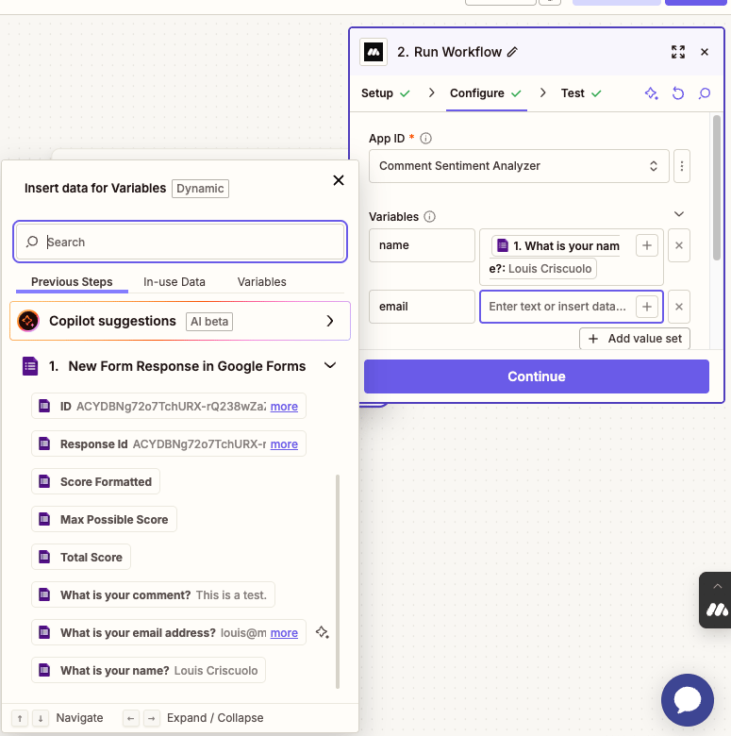Viewport: 731px width, 736px height.
Task: Open AI sparkle assistant in step header
Action: click(651, 93)
